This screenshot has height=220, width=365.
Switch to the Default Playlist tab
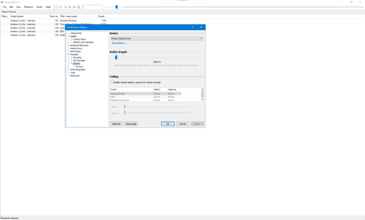tap(9, 12)
